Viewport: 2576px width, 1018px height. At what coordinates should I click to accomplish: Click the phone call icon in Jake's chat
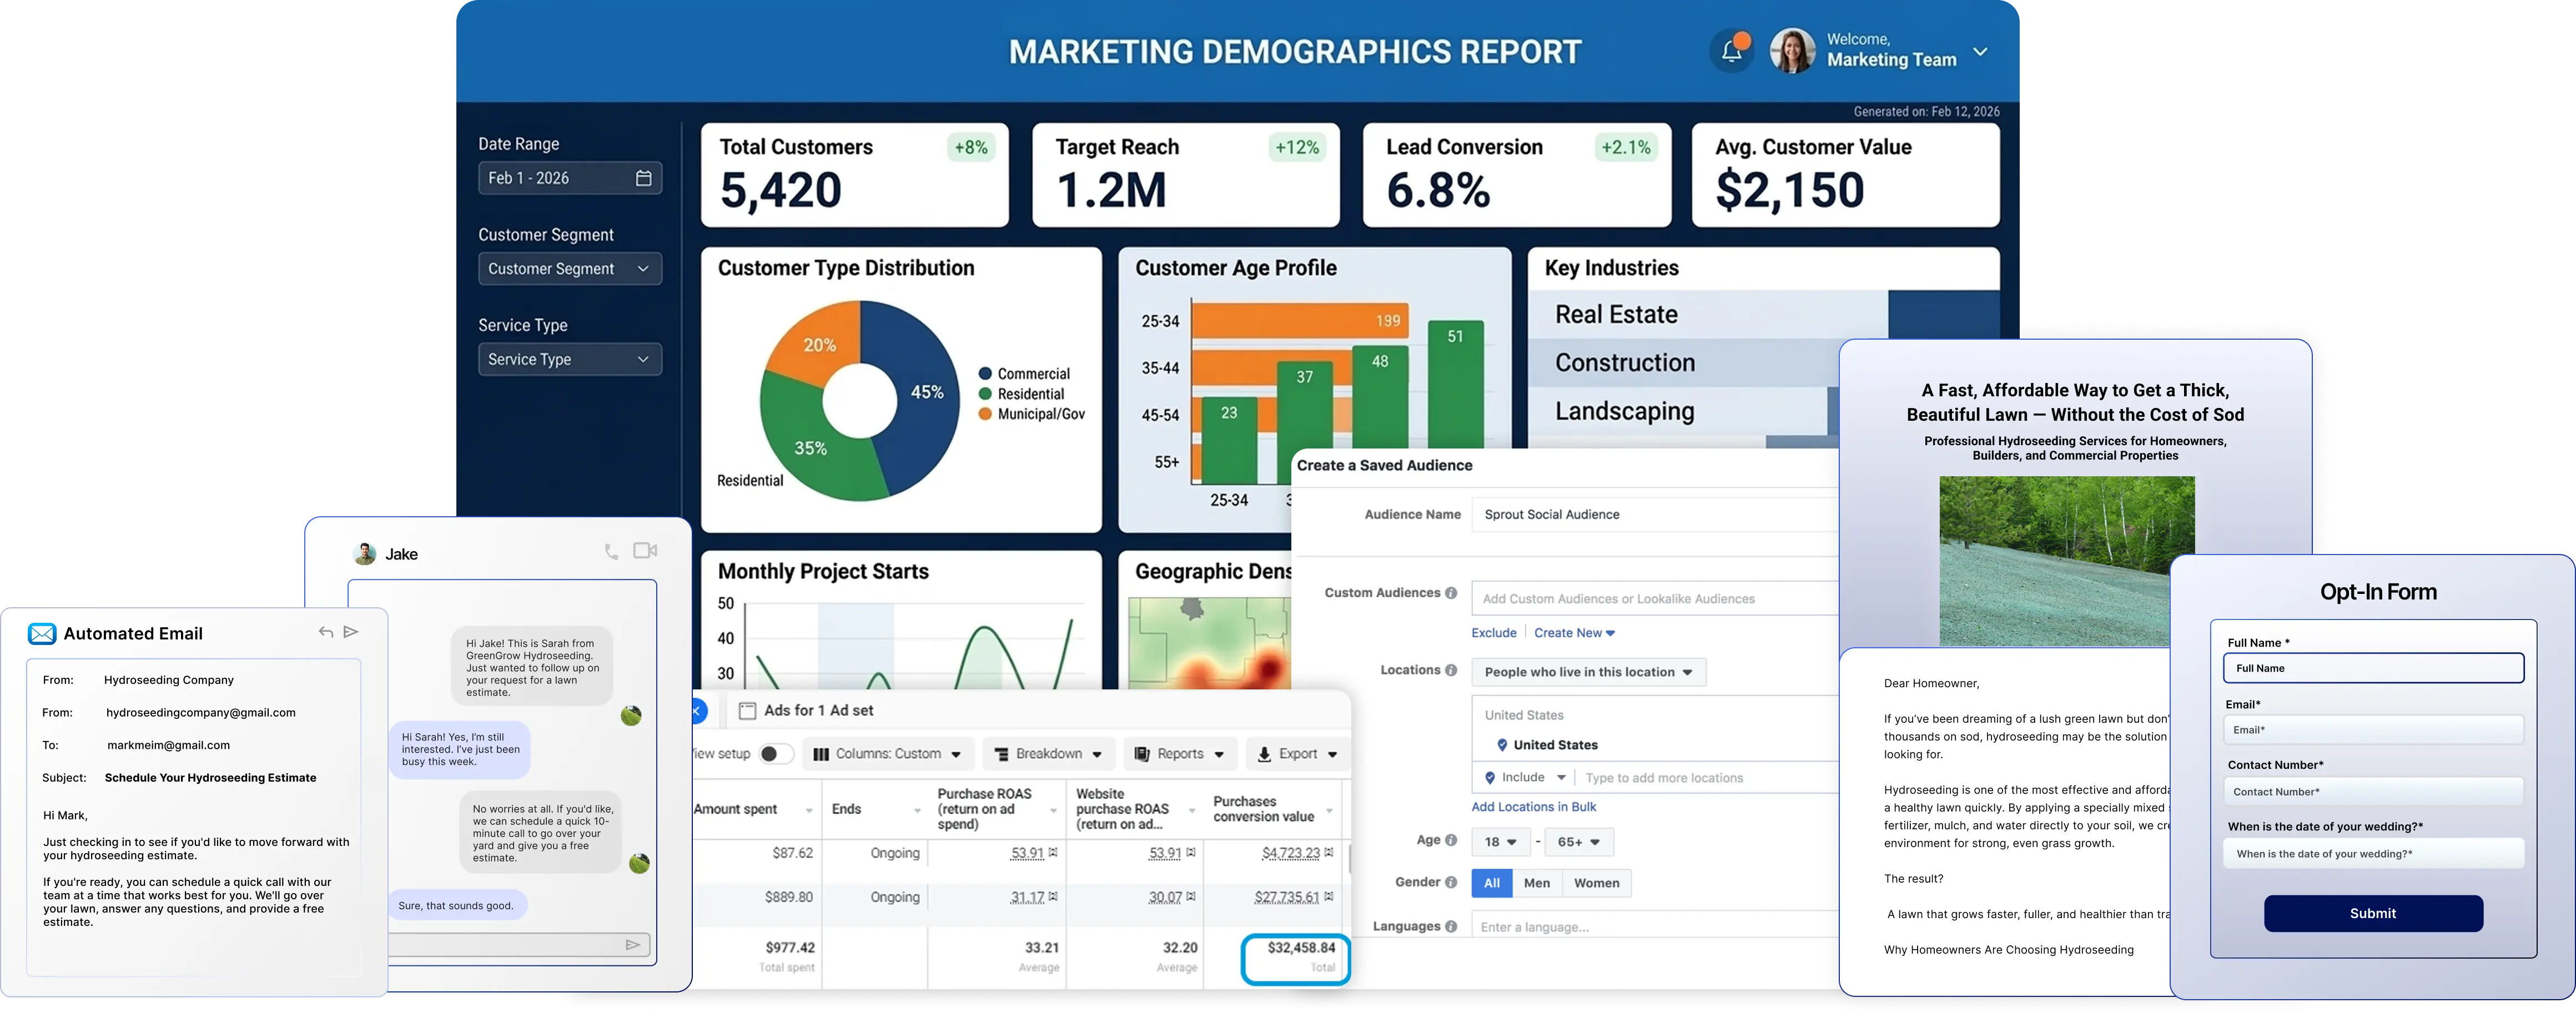[611, 551]
